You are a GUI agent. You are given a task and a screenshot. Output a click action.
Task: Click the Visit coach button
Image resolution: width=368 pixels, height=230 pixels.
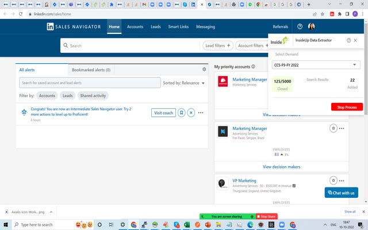(x=163, y=113)
